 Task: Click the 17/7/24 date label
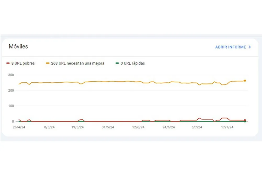[227, 127]
